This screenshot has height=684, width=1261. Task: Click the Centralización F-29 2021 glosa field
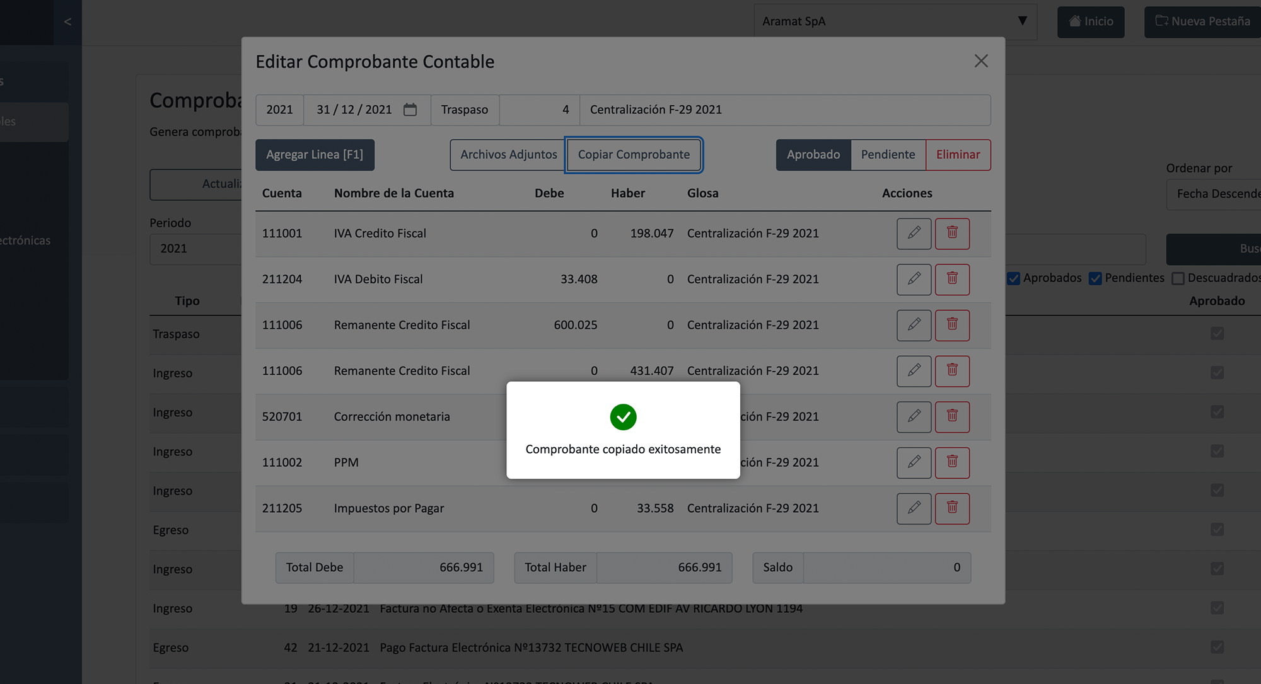784,110
